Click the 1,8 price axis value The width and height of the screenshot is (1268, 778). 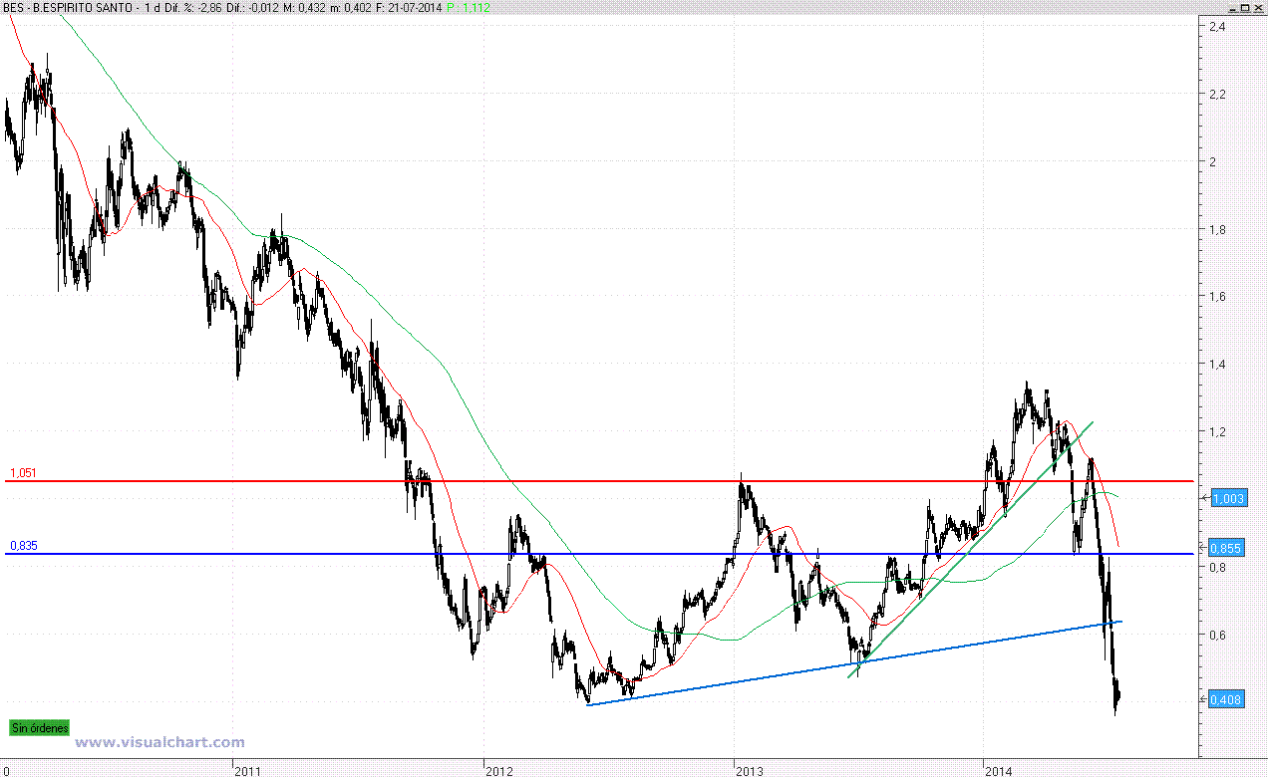click(1216, 229)
